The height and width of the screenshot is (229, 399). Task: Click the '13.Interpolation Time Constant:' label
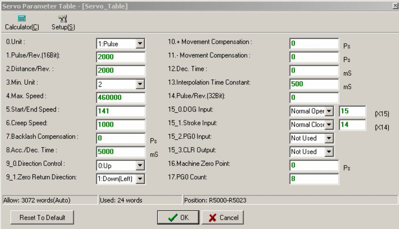coord(209,82)
